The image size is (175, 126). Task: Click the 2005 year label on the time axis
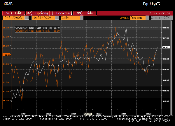(x=49, y=113)
